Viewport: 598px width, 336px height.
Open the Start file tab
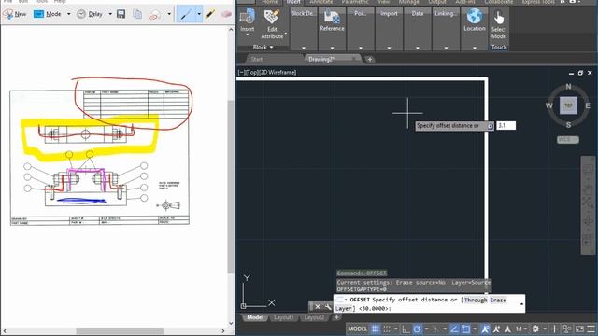pos(257,59)
